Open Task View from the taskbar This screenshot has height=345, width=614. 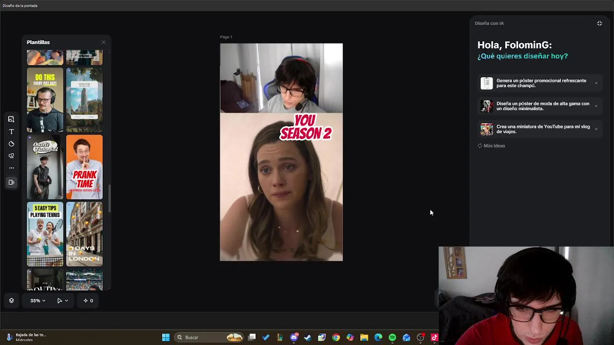coord(252,337)
